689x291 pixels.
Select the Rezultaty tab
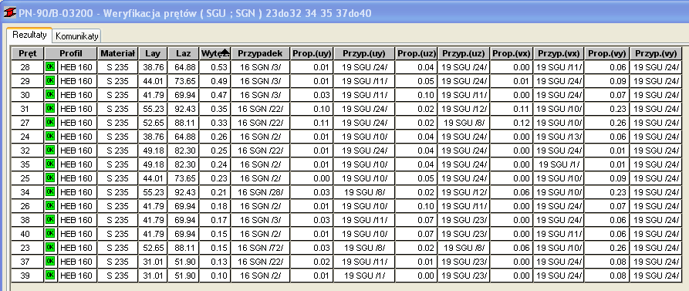29,35
